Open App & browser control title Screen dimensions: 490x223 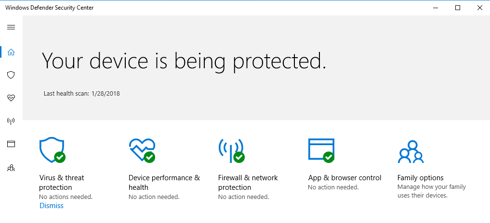[344, 178]
